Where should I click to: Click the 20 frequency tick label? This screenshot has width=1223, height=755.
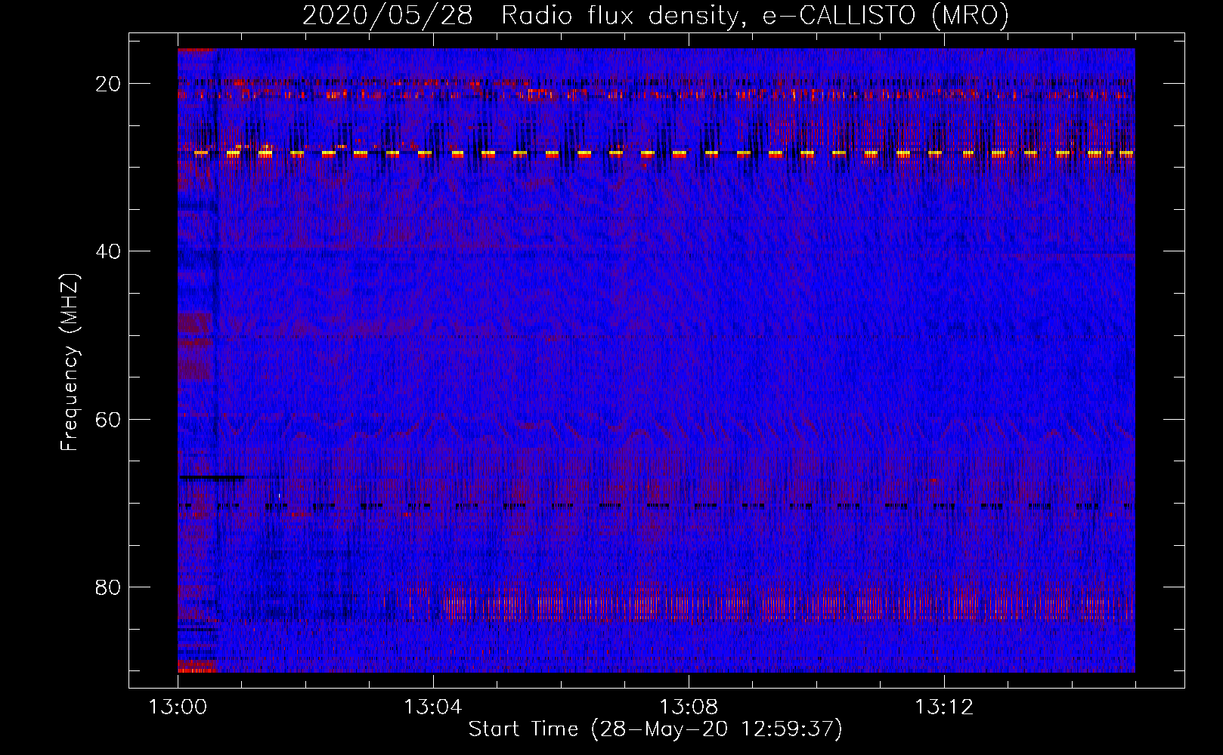pos(108,84)
